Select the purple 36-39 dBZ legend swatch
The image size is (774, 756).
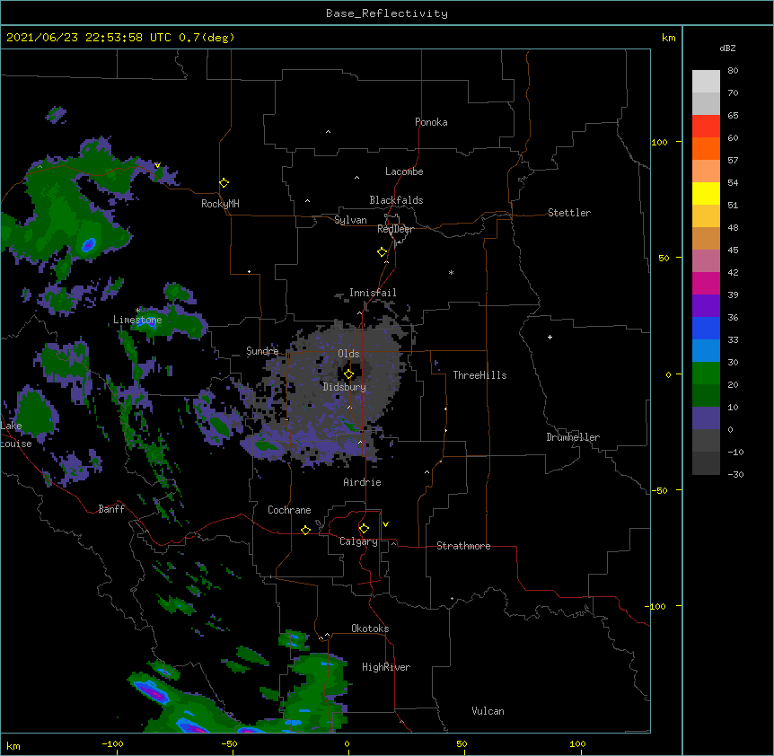706,306
